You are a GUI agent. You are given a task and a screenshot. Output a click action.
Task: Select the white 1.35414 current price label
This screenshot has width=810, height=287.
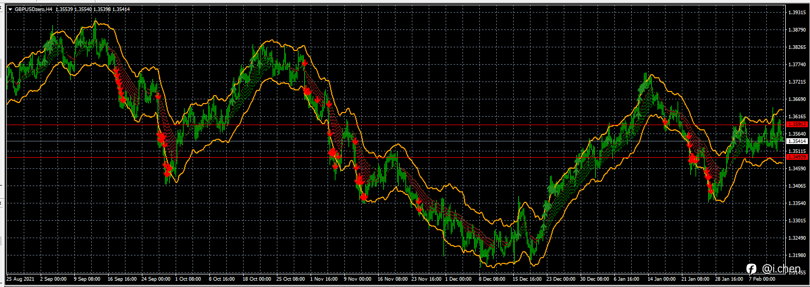(x=797, y=141)
